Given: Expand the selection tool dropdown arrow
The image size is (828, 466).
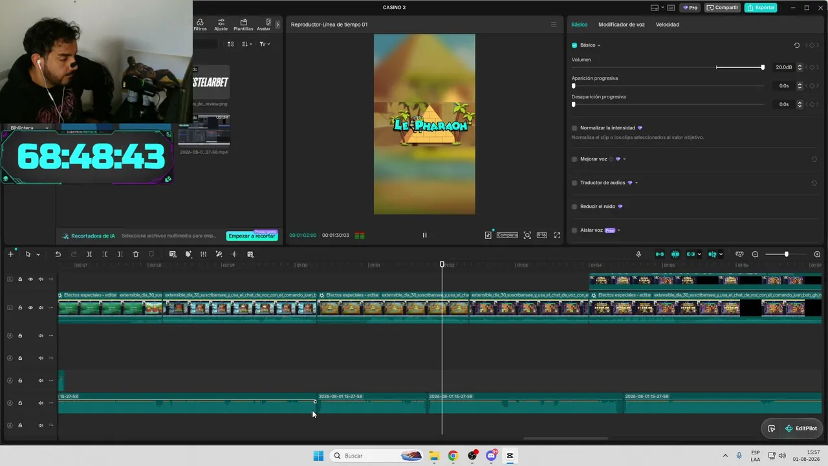Looking at the screenshot, I should 38,254.
